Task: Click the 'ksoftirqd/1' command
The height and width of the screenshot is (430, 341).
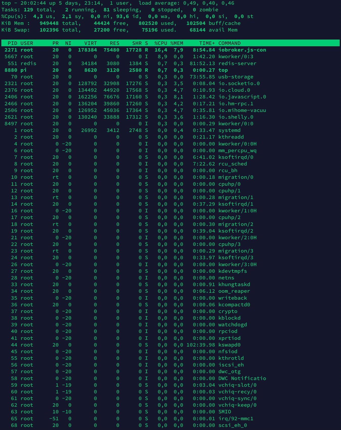Action: [x=236, y=204]
